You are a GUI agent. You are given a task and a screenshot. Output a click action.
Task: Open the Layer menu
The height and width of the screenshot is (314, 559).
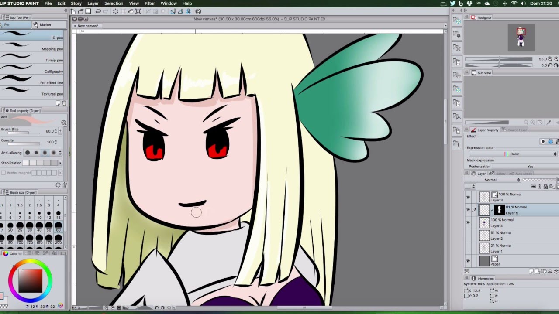[93, 3]
